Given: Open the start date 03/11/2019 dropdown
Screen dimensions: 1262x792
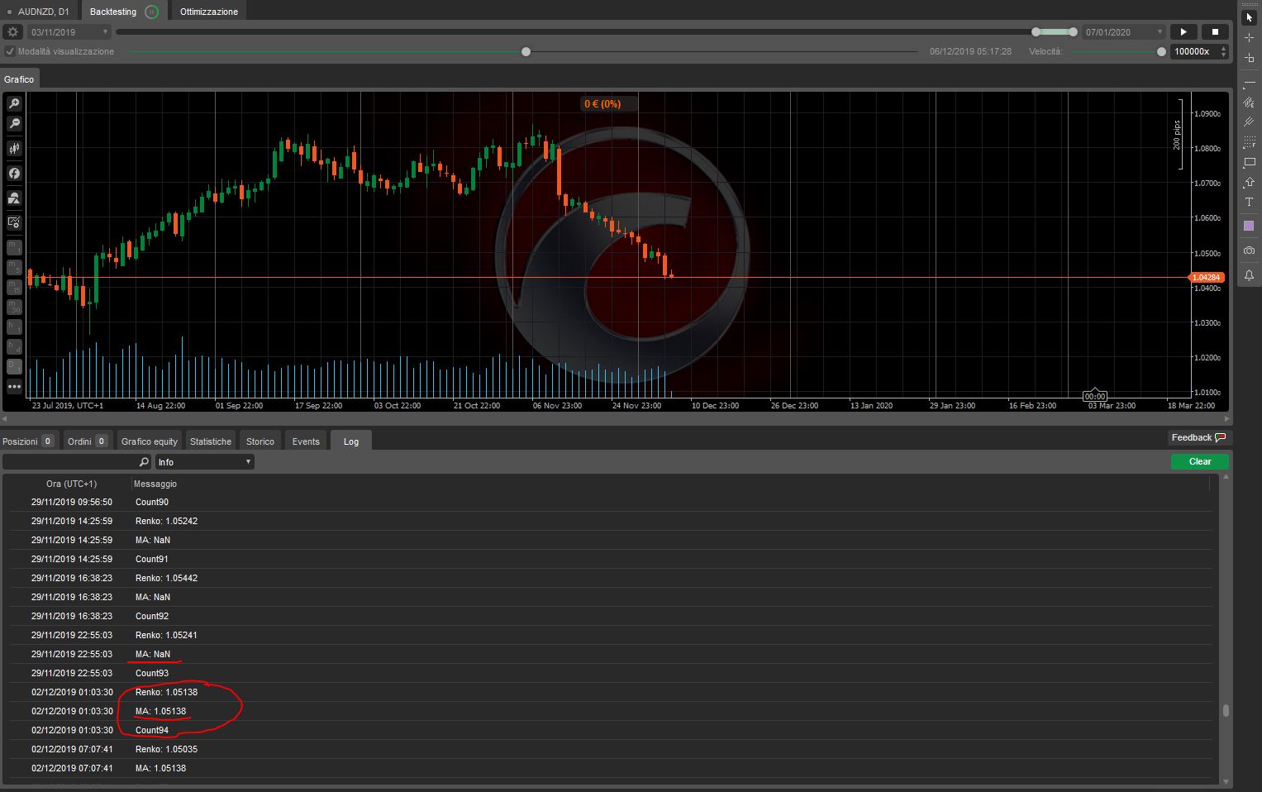Looking at the screenshot, I should point(69,32).
